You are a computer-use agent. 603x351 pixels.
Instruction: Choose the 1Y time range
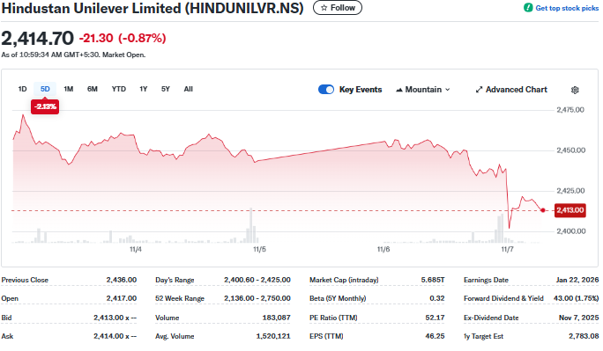click(x=144, y=89)
